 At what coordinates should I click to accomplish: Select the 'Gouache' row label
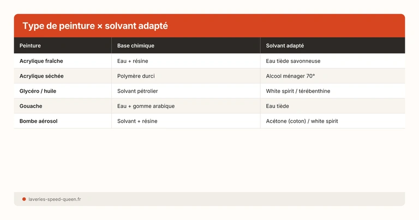click(x=31, y=106)
